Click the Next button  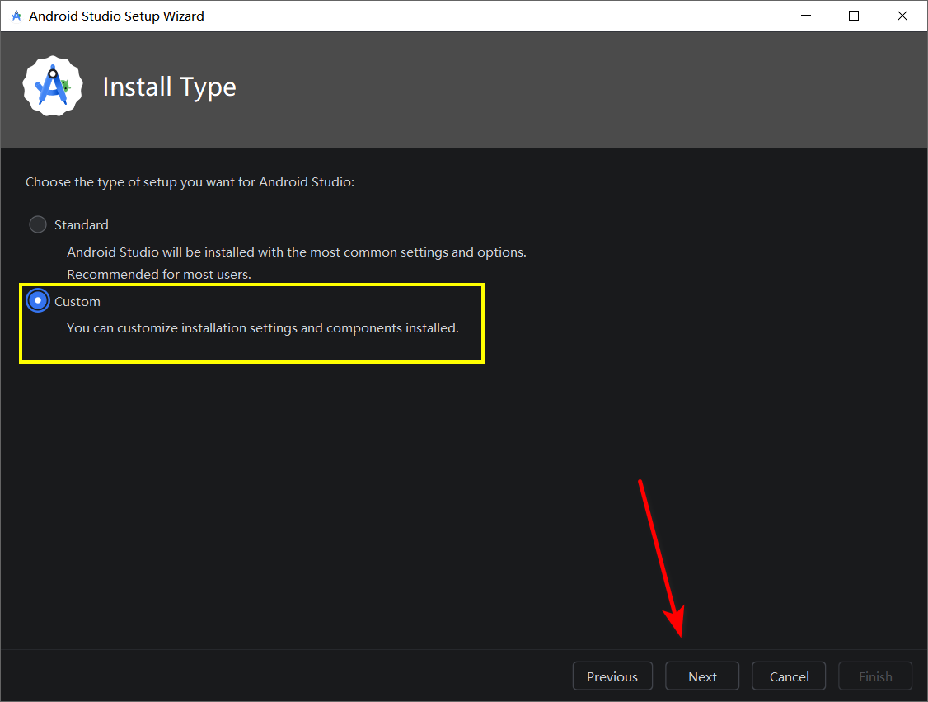[x=702, y=676]
